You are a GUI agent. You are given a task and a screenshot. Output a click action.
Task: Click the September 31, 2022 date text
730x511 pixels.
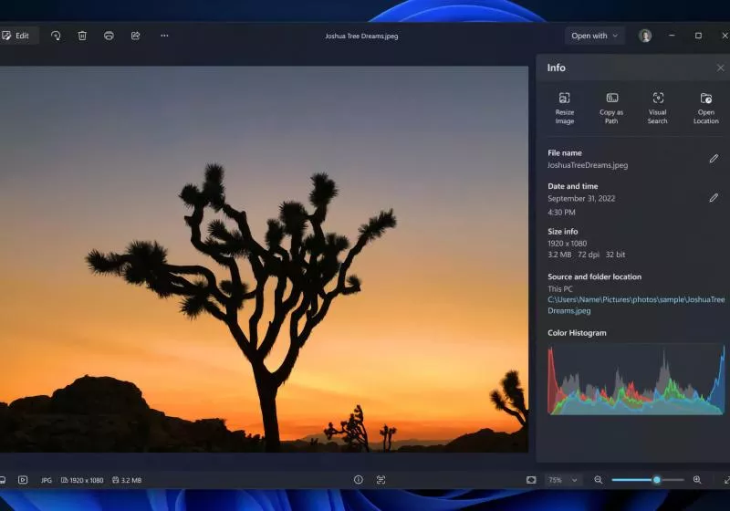(581, 198)
